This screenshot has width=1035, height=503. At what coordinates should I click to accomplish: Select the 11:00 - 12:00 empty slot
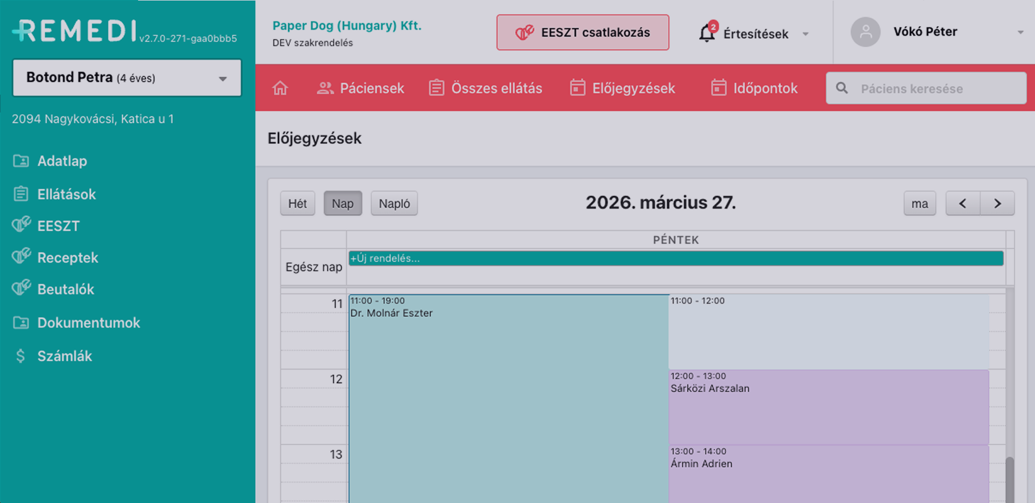829,331
